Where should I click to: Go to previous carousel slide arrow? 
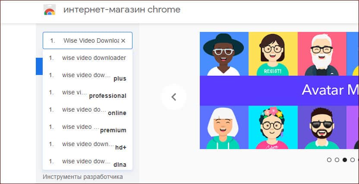(x=174, y=97)
